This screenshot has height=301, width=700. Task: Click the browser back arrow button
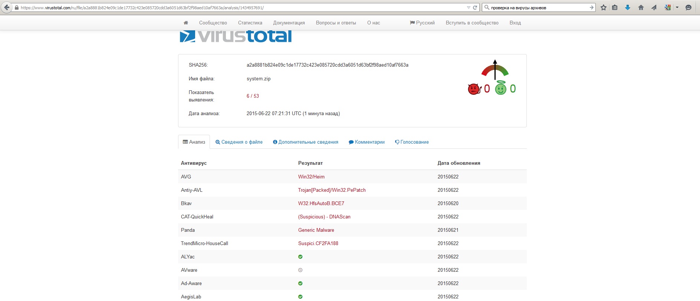(x=7, y=7)
